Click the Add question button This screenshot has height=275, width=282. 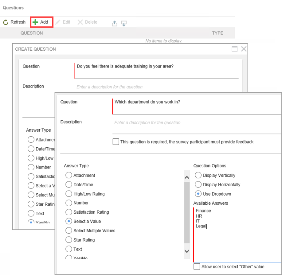tap(41, 22)
